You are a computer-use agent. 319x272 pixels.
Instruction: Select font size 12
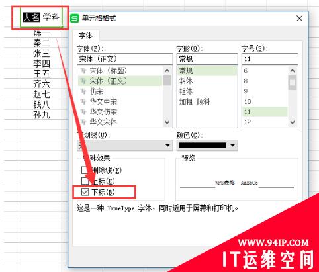pos(265,122)
